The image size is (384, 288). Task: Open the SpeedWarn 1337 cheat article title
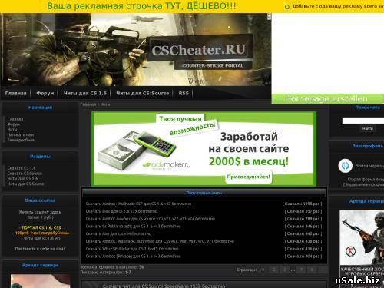164,286
